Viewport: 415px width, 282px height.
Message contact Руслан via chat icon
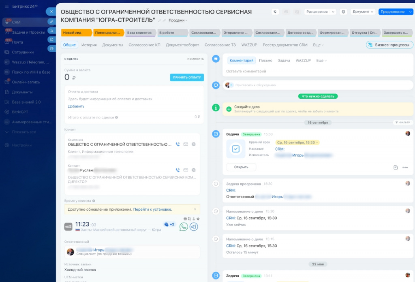(x=194, y=170)
